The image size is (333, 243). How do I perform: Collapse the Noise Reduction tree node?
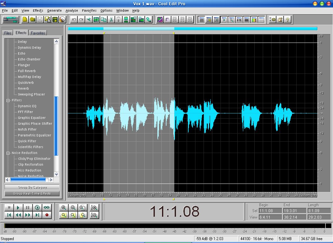coord(8,153)
